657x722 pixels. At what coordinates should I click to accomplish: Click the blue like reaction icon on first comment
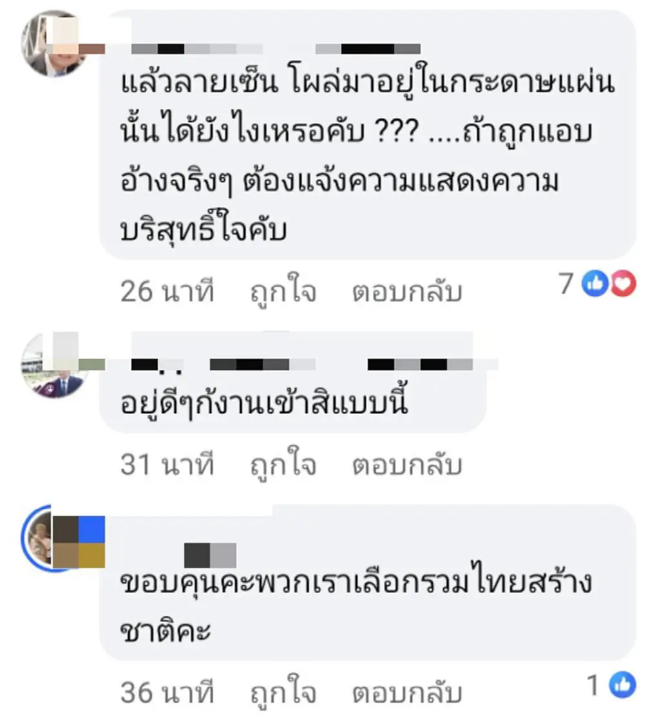point(595,283)
